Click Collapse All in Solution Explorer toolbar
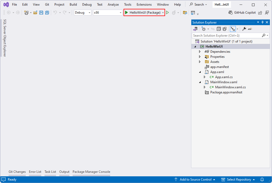This screenshot has width=272, height=183. [x=218, y=29]
